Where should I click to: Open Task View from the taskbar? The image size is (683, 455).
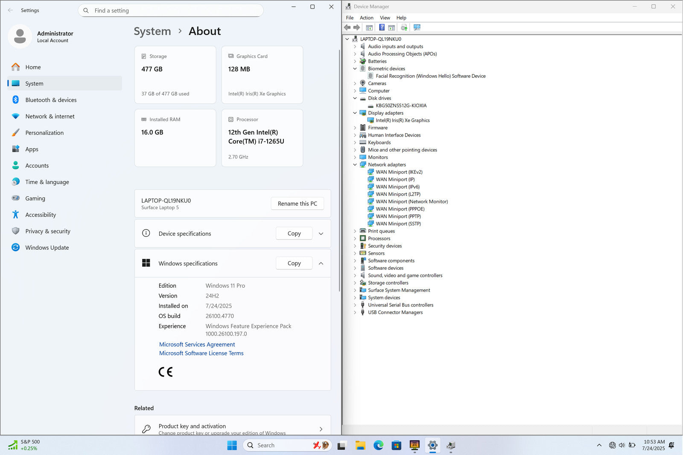point(341,446)
